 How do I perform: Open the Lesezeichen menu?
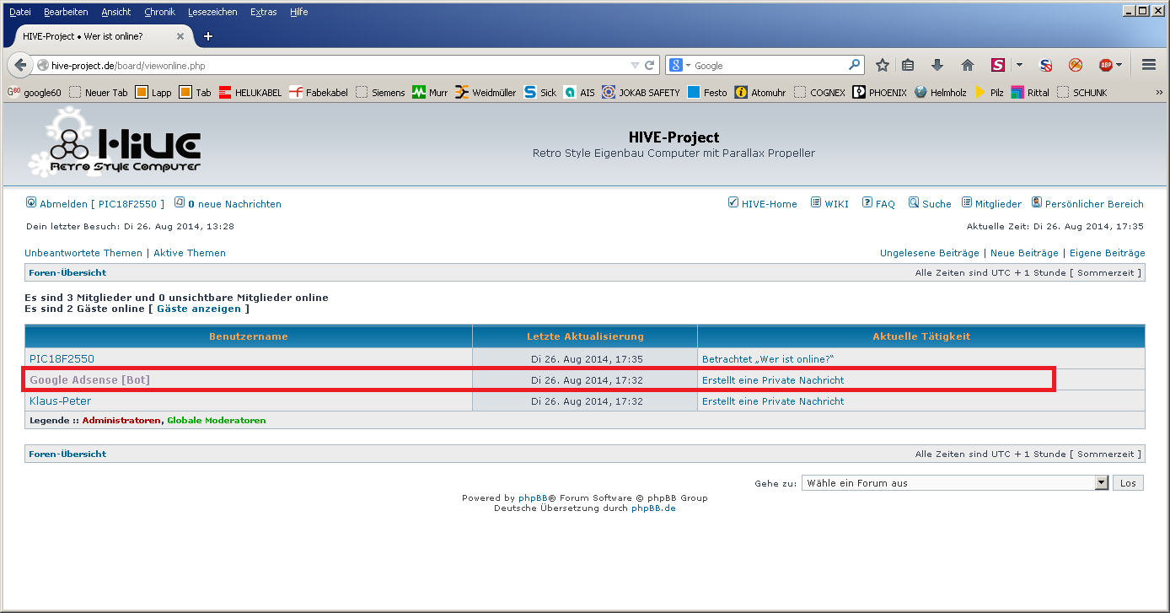point(212,12)
